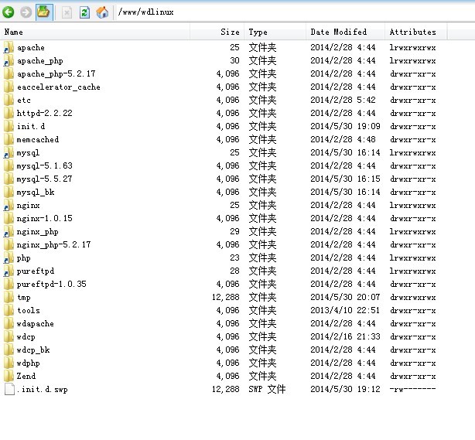The height and width of the screenshot is (440, 475).
Task: Select the apache_php-5.2.17 folder icon
Action: [9, 74]
